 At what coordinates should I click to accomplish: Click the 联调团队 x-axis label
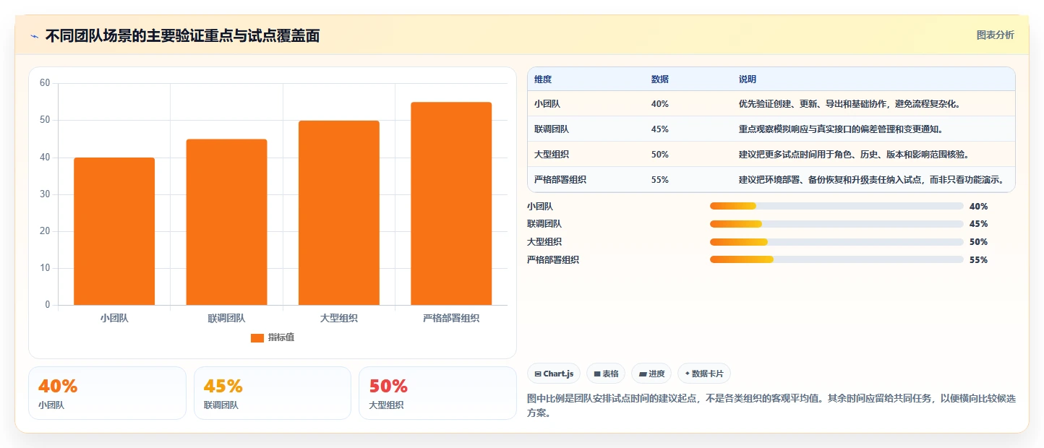pyautogui.click(x=226, y=318)
